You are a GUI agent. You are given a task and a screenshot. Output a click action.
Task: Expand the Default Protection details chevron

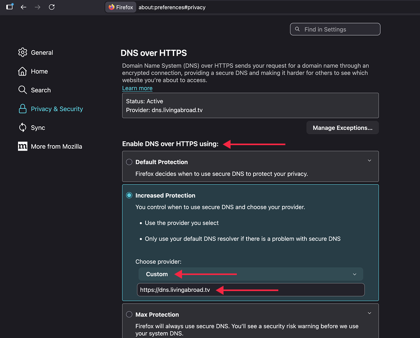pos(369,161)
